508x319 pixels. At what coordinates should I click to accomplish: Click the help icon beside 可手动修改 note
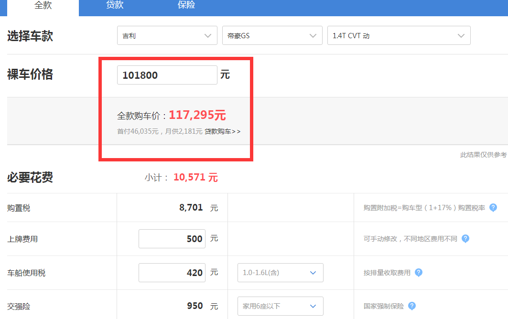[x=465, y=239]
